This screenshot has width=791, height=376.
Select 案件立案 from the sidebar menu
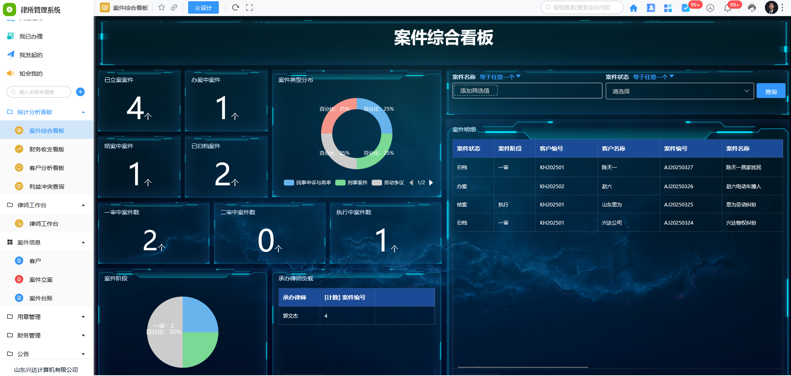click(41, 280)
